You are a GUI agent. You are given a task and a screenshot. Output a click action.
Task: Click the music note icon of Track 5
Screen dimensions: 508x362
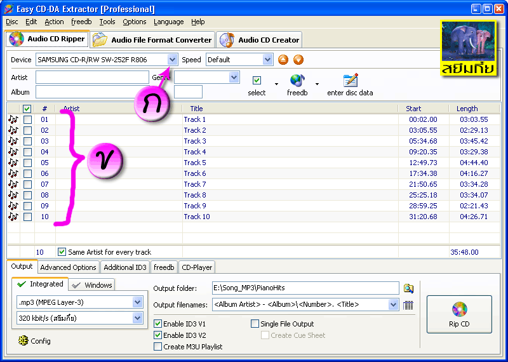13,163
